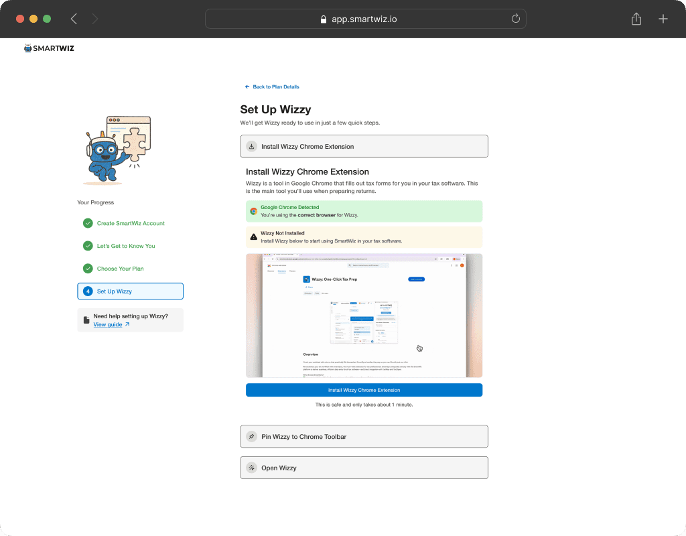Click the warning icon in the Wizzy Not Installed banner
Viewport: 686px width, 536px height.
[253, 236]
